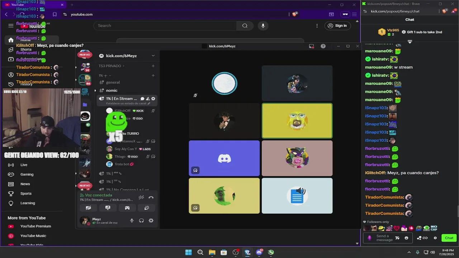Share your screen in Discord
459x258 pixels.
coord(108,208)
